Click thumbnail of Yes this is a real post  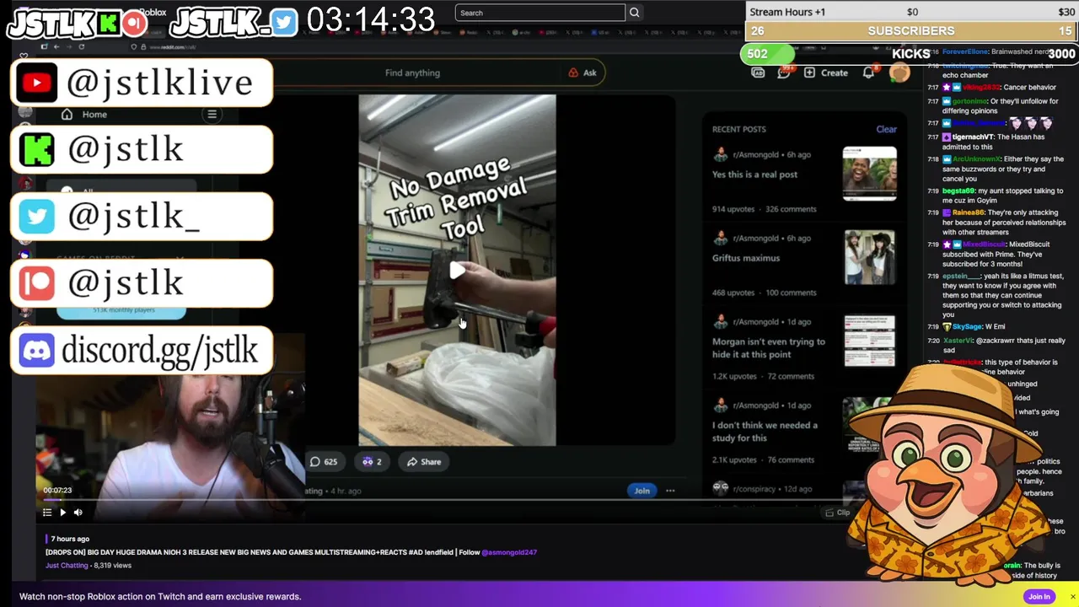click(x=869, y=174)
